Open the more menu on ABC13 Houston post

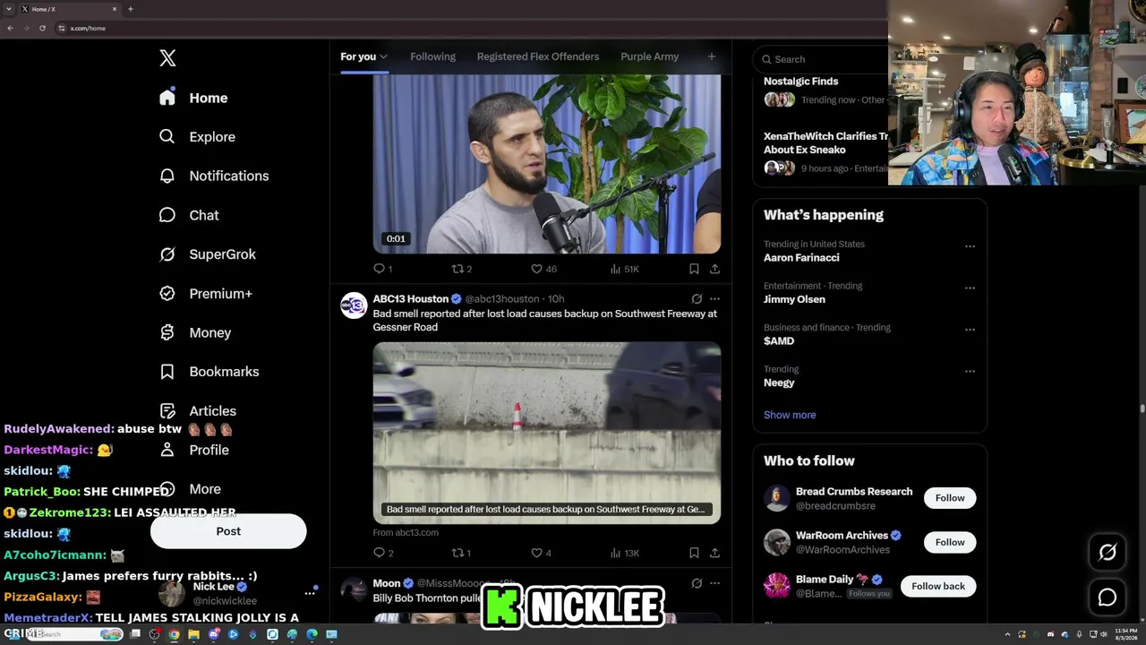tap(714, 299)
